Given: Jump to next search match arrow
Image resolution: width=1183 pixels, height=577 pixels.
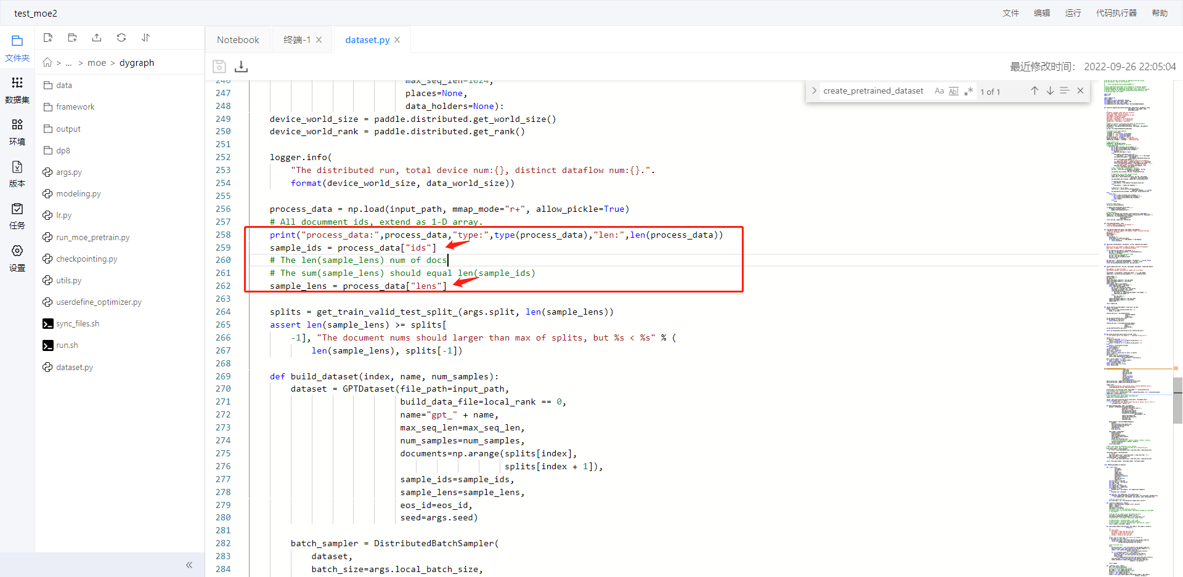Looking at the screenshot, I should click(x=1049, y=91).
